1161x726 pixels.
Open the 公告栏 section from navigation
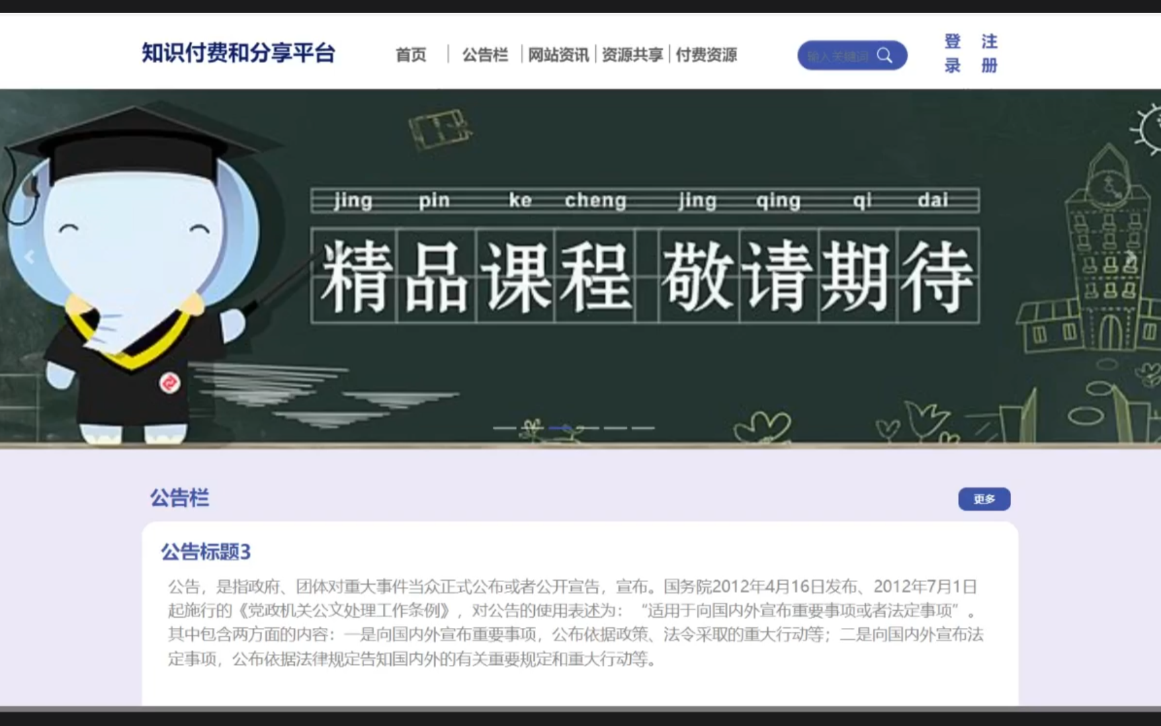[484, 56]
